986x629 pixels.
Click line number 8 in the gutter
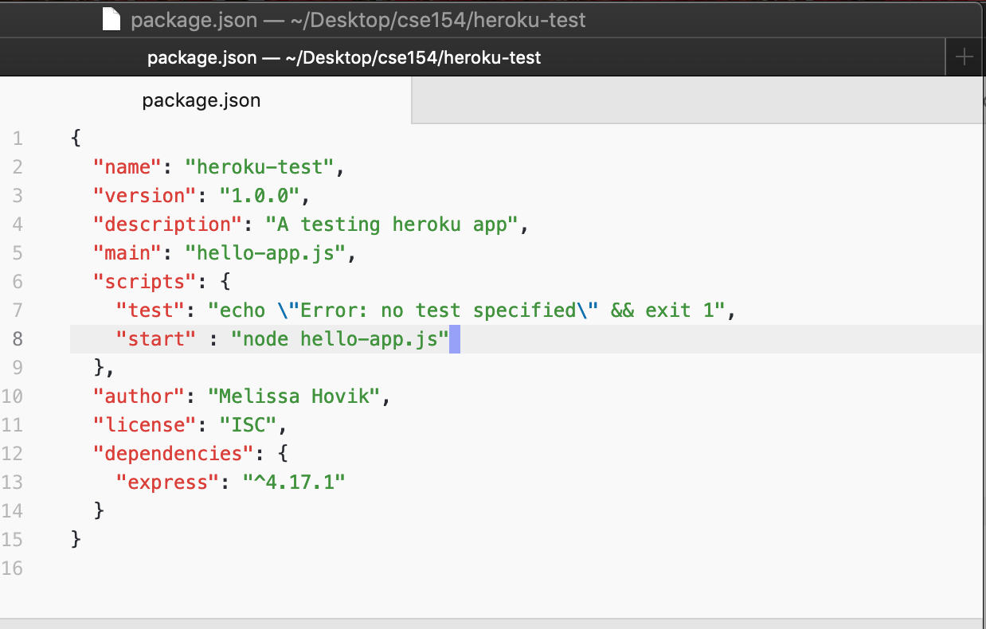[18, 339]
